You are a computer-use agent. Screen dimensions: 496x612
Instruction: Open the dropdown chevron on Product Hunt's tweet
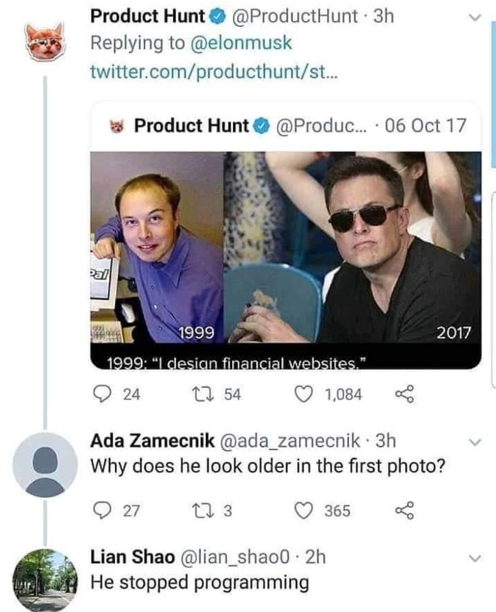tap(474, 16)
